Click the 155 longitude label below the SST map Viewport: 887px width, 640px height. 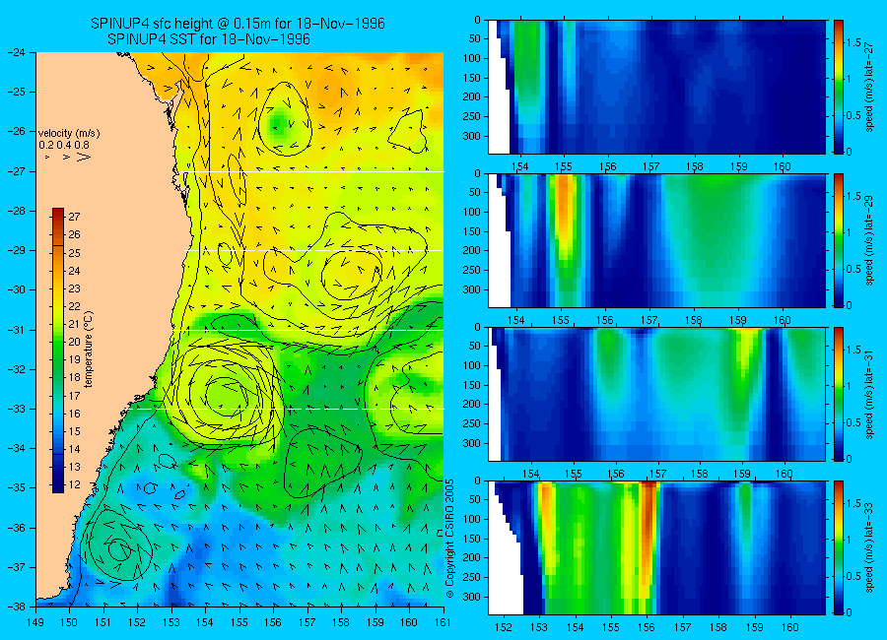[239, 622]
